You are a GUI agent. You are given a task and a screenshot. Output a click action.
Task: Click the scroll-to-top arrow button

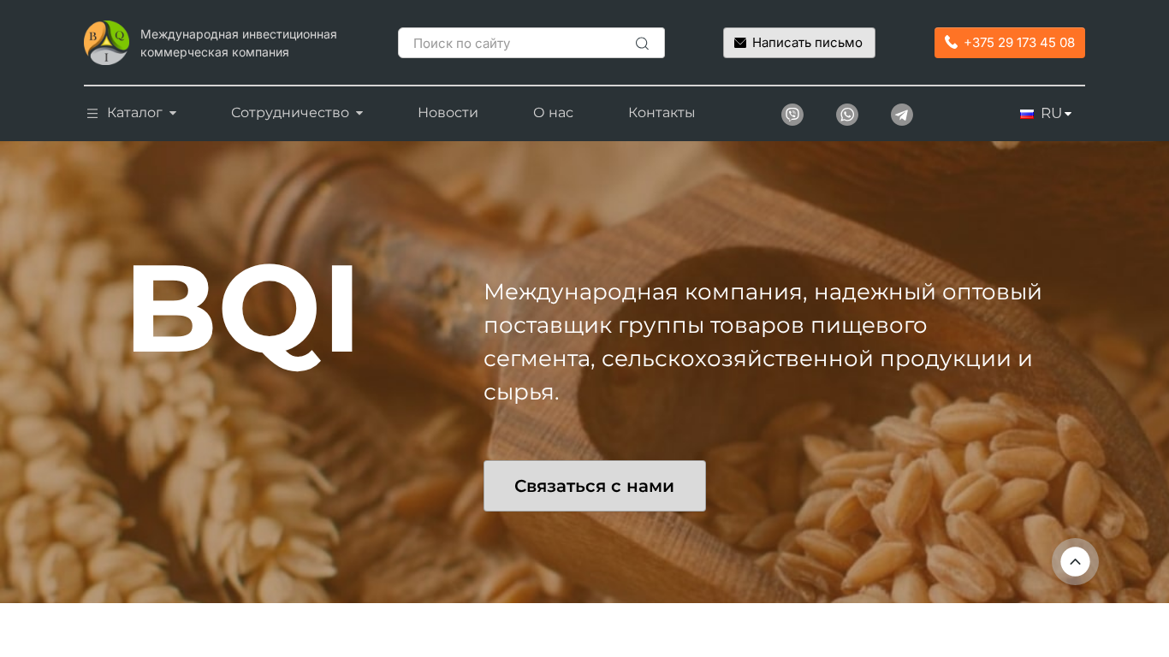pyautogui.click(x=1075, y=561)
